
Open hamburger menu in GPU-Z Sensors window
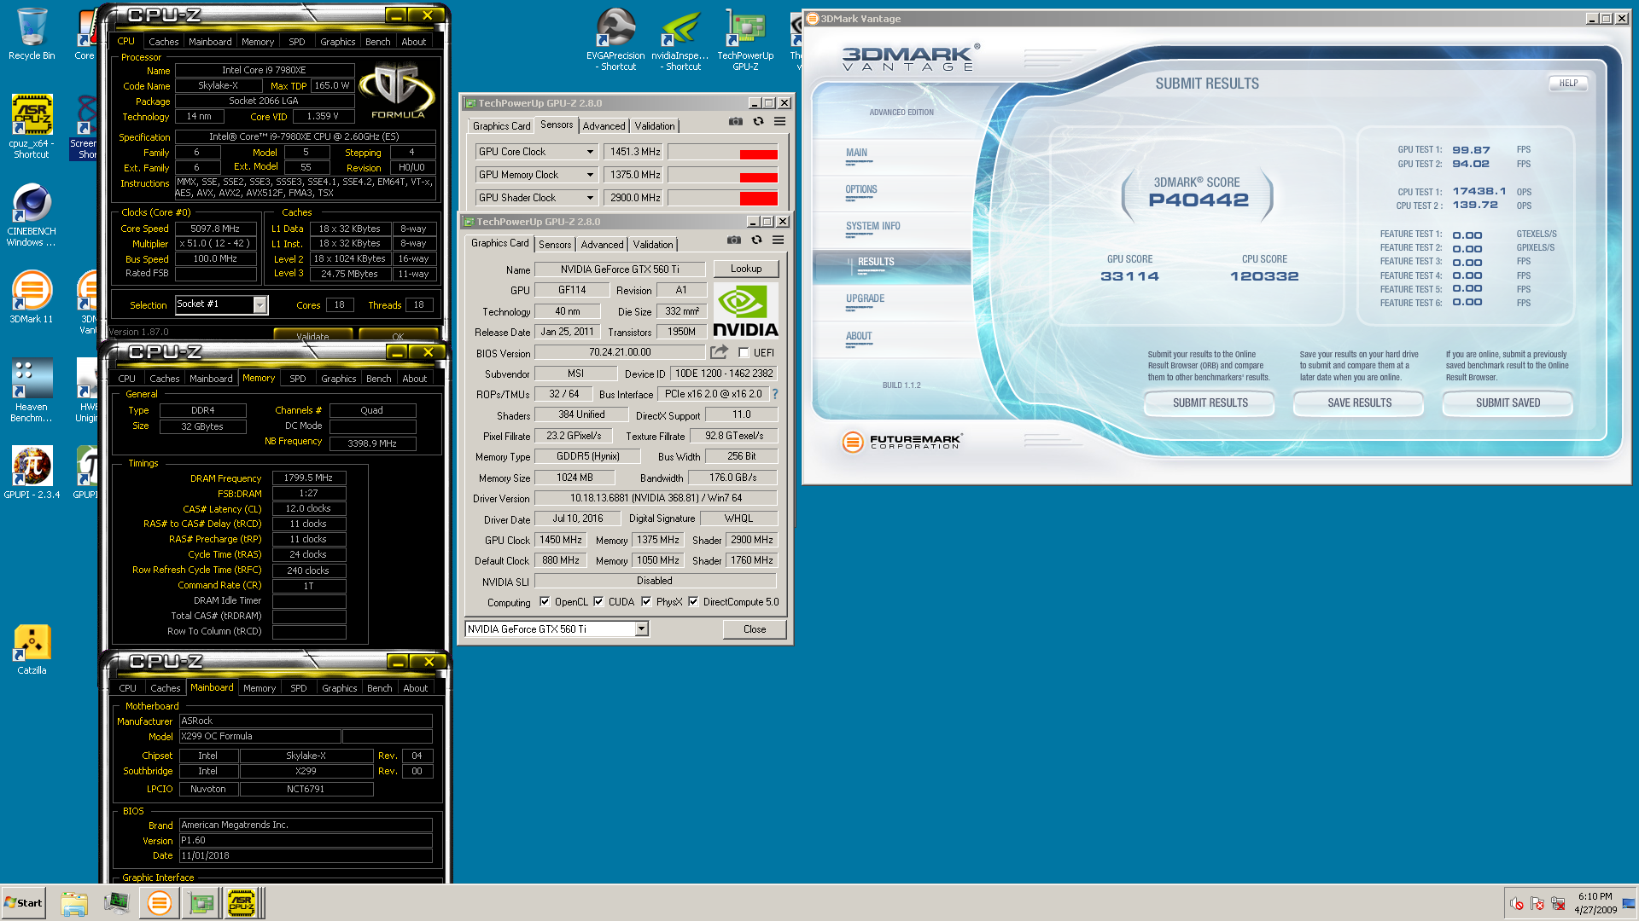click(x=779, y=122)
